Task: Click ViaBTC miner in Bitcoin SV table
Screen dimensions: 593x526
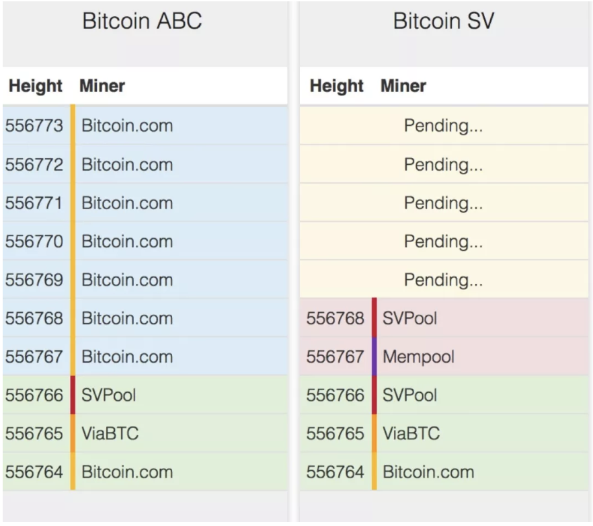Action: pyautogui.click(x=411, y=434)
